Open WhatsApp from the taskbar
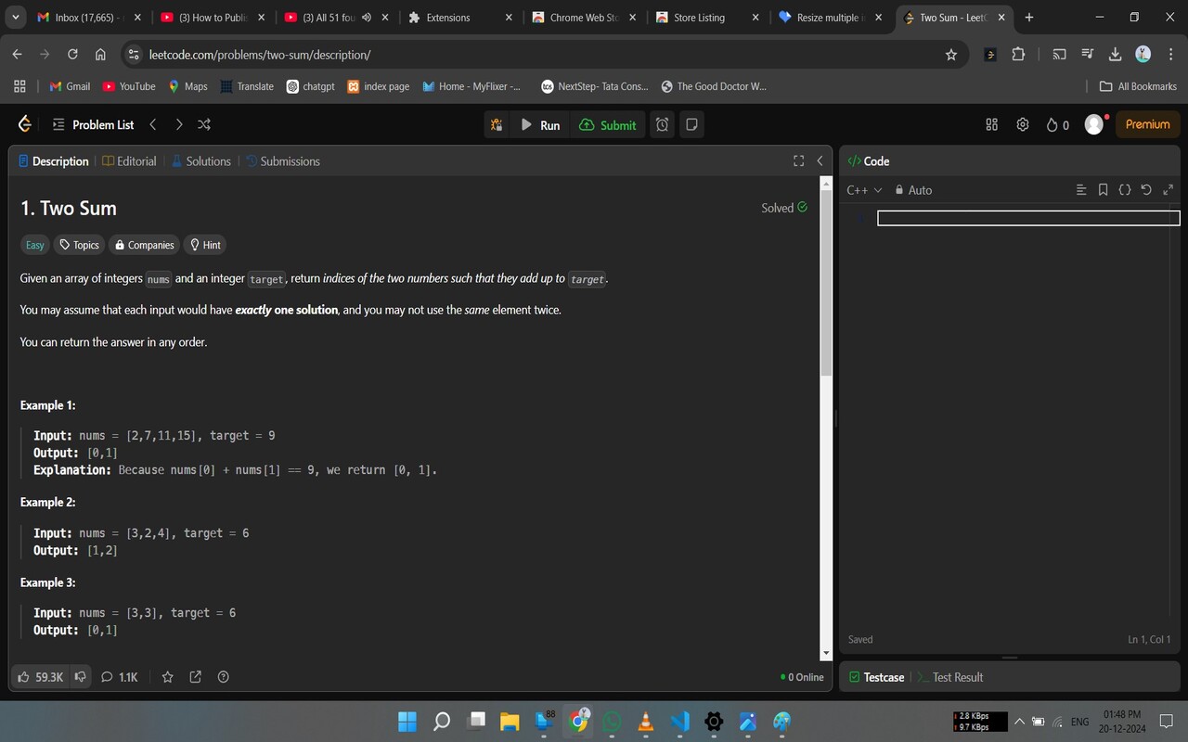The width and height of the screenshot is (1188, 742). [611, 721]
